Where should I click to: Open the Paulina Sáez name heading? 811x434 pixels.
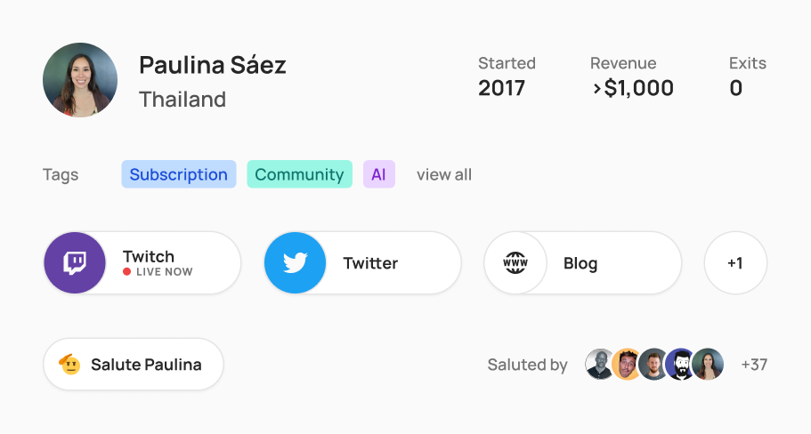(x=213, y=65)
